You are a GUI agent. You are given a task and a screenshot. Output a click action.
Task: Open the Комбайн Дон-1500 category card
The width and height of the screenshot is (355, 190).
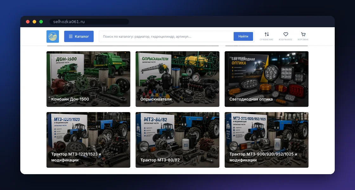[88, 79]
